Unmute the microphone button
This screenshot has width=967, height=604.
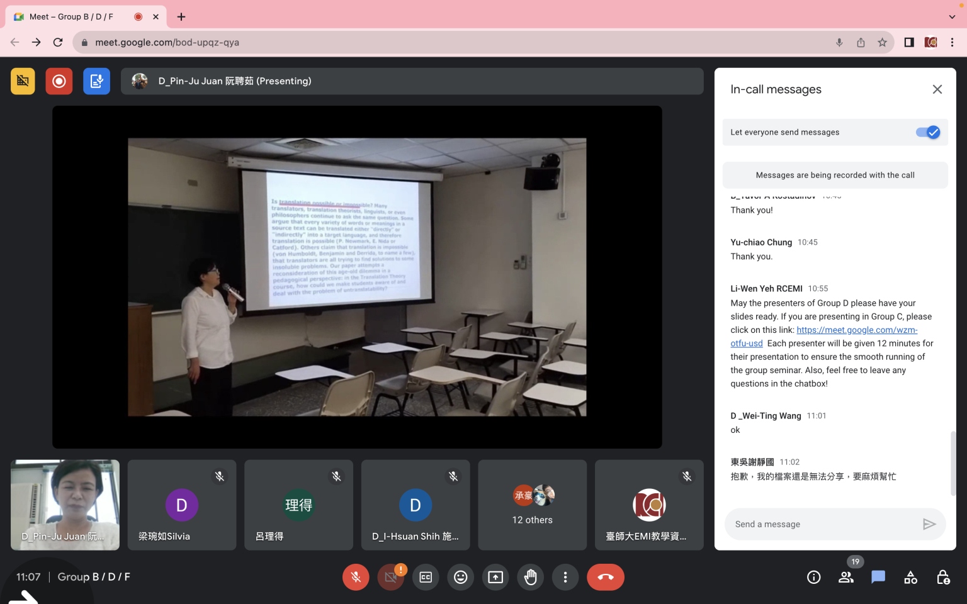point(356,577)
